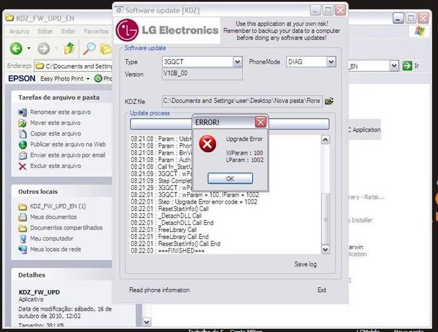This screenshot has height=332, width=438.
Task: Click Mover este arquivo
Action: click(55, 123)
